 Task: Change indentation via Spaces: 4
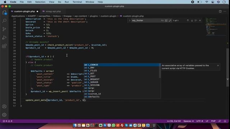tap(188, 121)
